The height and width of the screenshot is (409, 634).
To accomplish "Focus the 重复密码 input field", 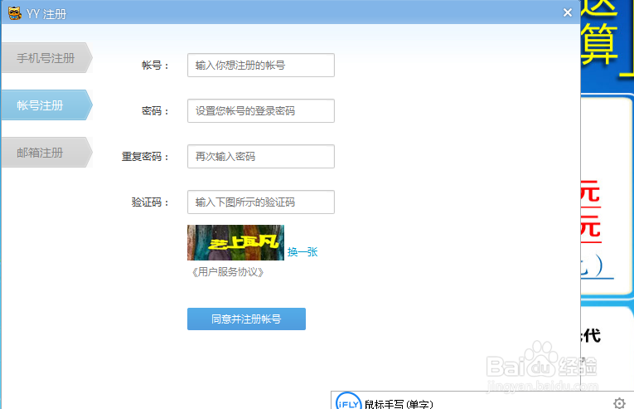I will (x=261, y=156).
